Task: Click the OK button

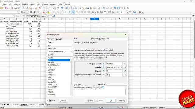Action: 111,101
